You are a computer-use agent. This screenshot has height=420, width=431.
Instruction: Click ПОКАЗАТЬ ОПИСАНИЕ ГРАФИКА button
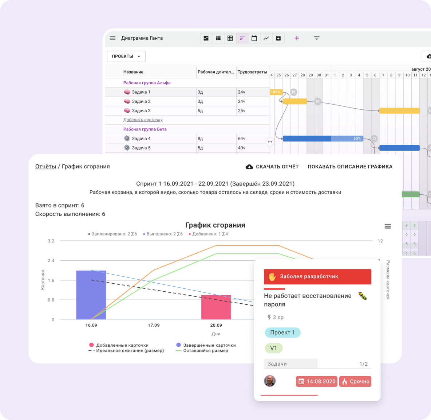pos(350,167)
